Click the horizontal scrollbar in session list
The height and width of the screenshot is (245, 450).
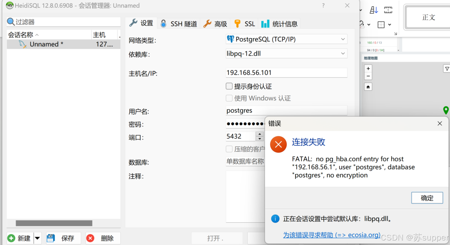point(54,223)
